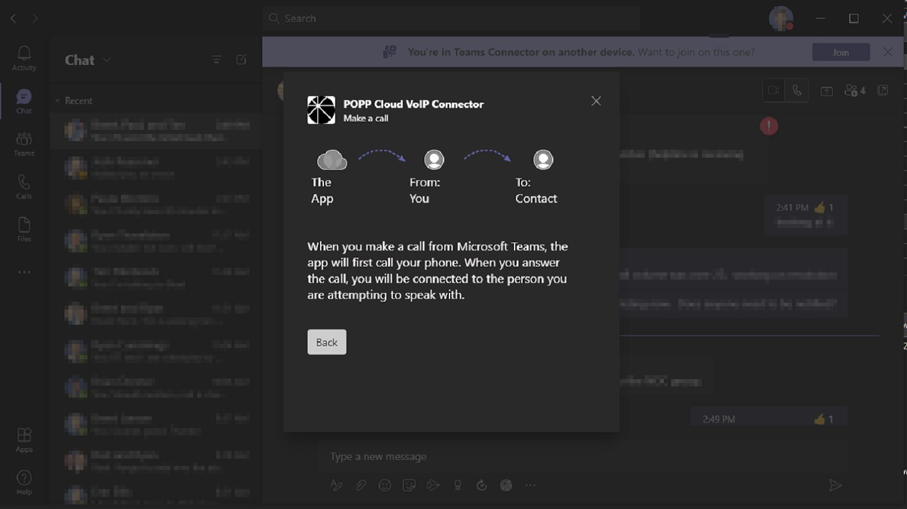Dismiss the Teams Connector banner
Image resolution: width=907 pixels, height=509 pixels.
[888, 52]
